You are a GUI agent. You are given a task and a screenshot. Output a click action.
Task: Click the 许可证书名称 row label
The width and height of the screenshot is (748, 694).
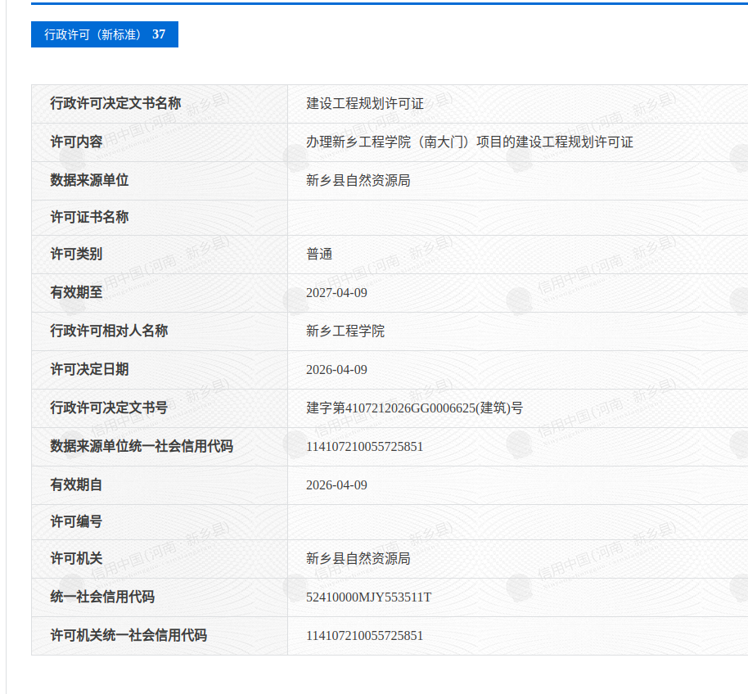89,218
